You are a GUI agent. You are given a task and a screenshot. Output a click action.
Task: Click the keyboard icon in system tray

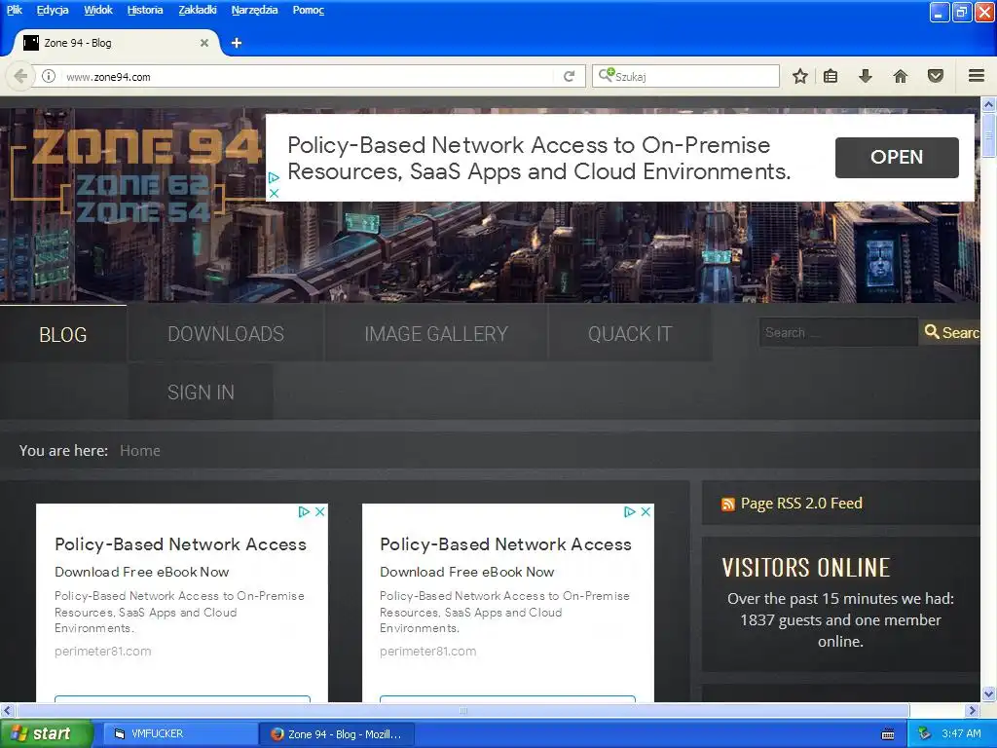pyautogui.click(x=888, y=734)
